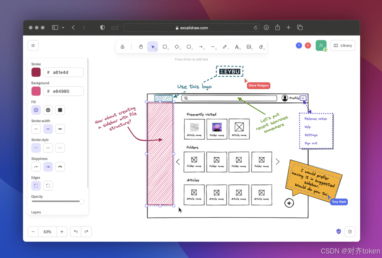Set dotted stroke style

coord(60,148)
